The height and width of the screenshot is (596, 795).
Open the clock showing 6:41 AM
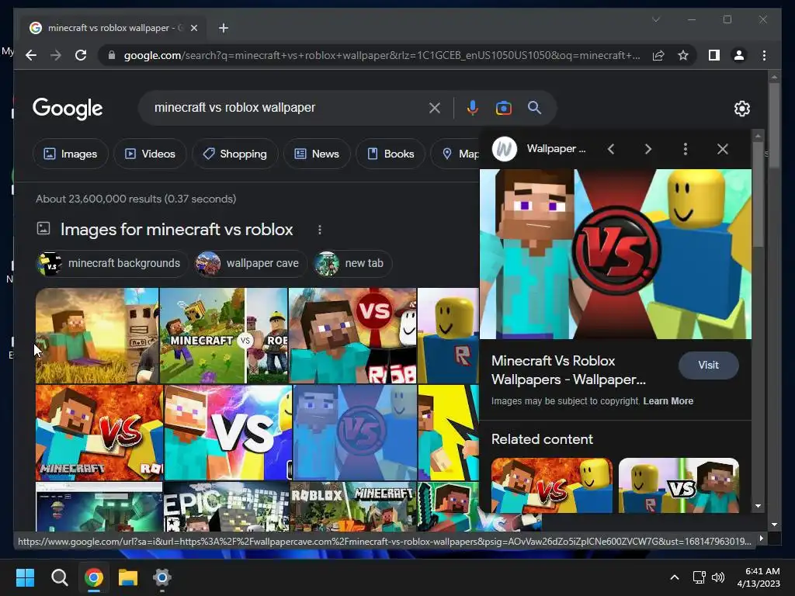tap(759, 577)
